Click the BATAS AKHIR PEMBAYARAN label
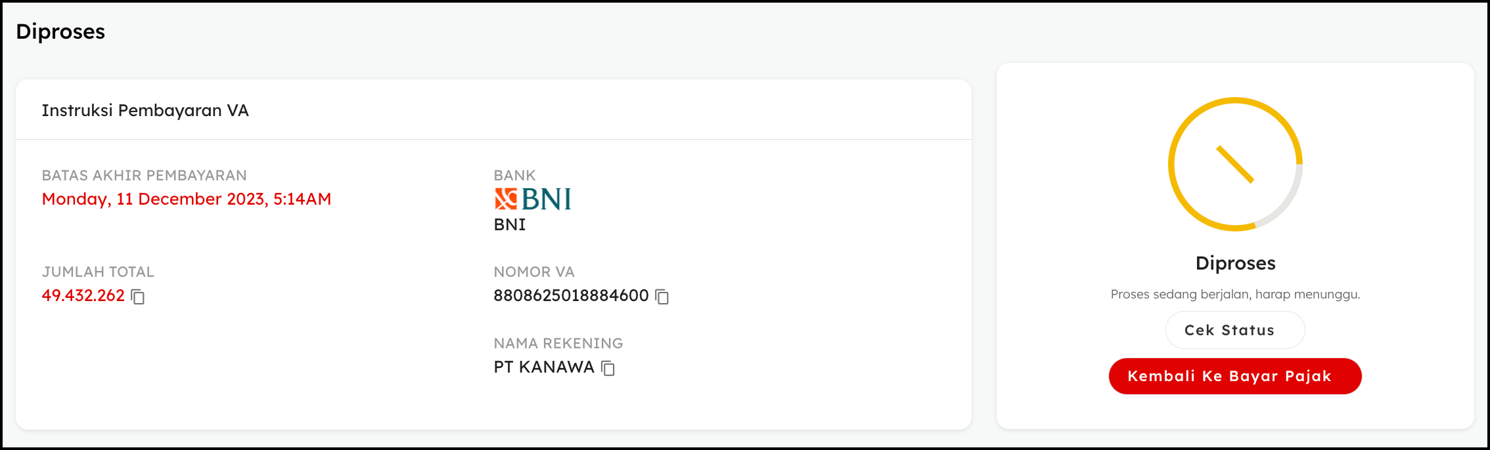 [x=145, y=175]
